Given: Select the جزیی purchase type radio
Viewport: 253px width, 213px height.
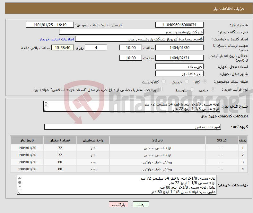Looking at the screenshot, I should coord(213,89).
